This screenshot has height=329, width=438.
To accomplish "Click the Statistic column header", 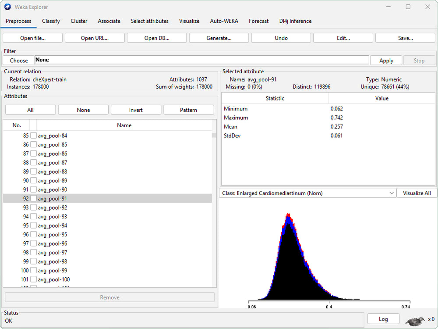I will (x=275, y=98).
